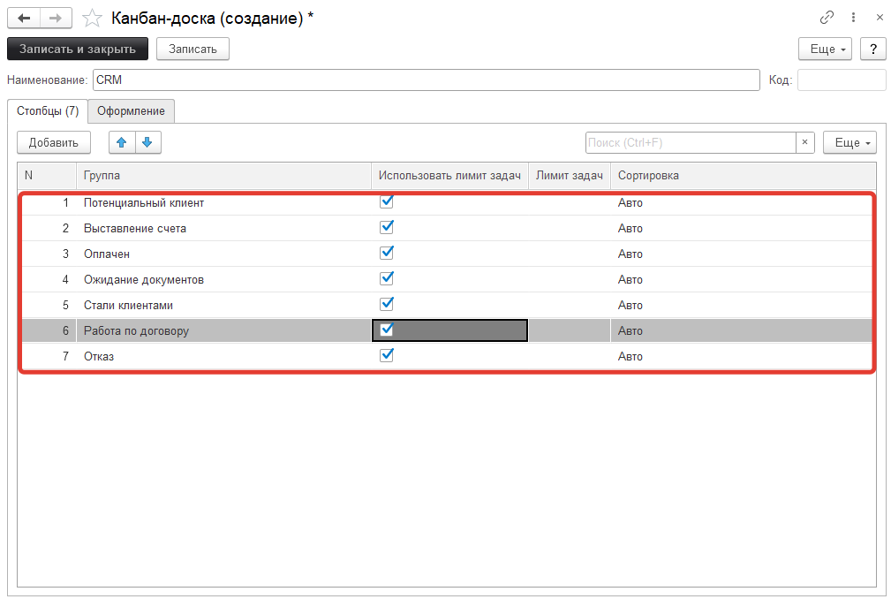Clear the search field using x icon
Image resolution: width=891 pixels, height=599 pixels.
[x=804, y=141]
